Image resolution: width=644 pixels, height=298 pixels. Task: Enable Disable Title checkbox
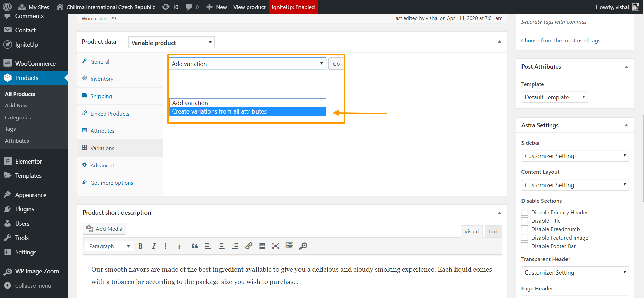[525, 221]
